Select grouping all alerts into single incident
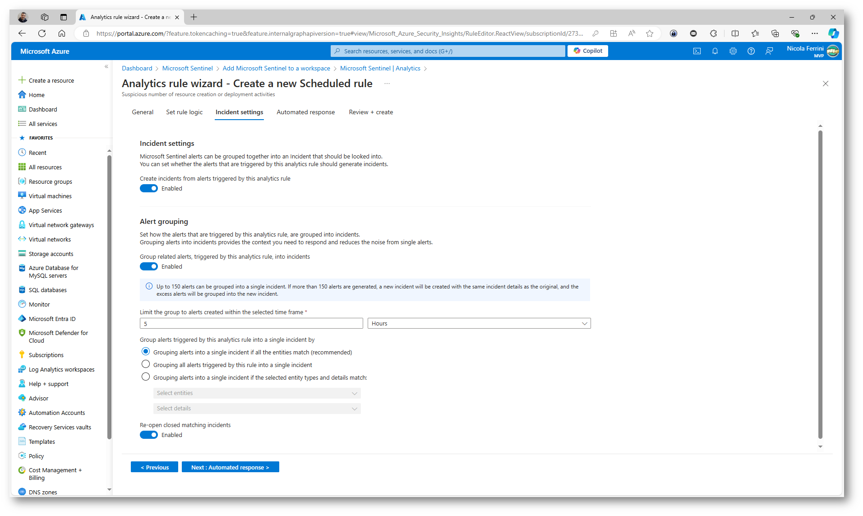Viewport: 863px width, 516px height. pos(145,364)
